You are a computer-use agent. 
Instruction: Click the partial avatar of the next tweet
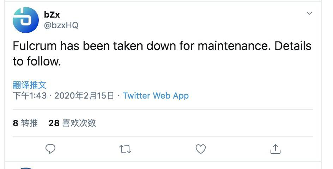click(25, 168)
